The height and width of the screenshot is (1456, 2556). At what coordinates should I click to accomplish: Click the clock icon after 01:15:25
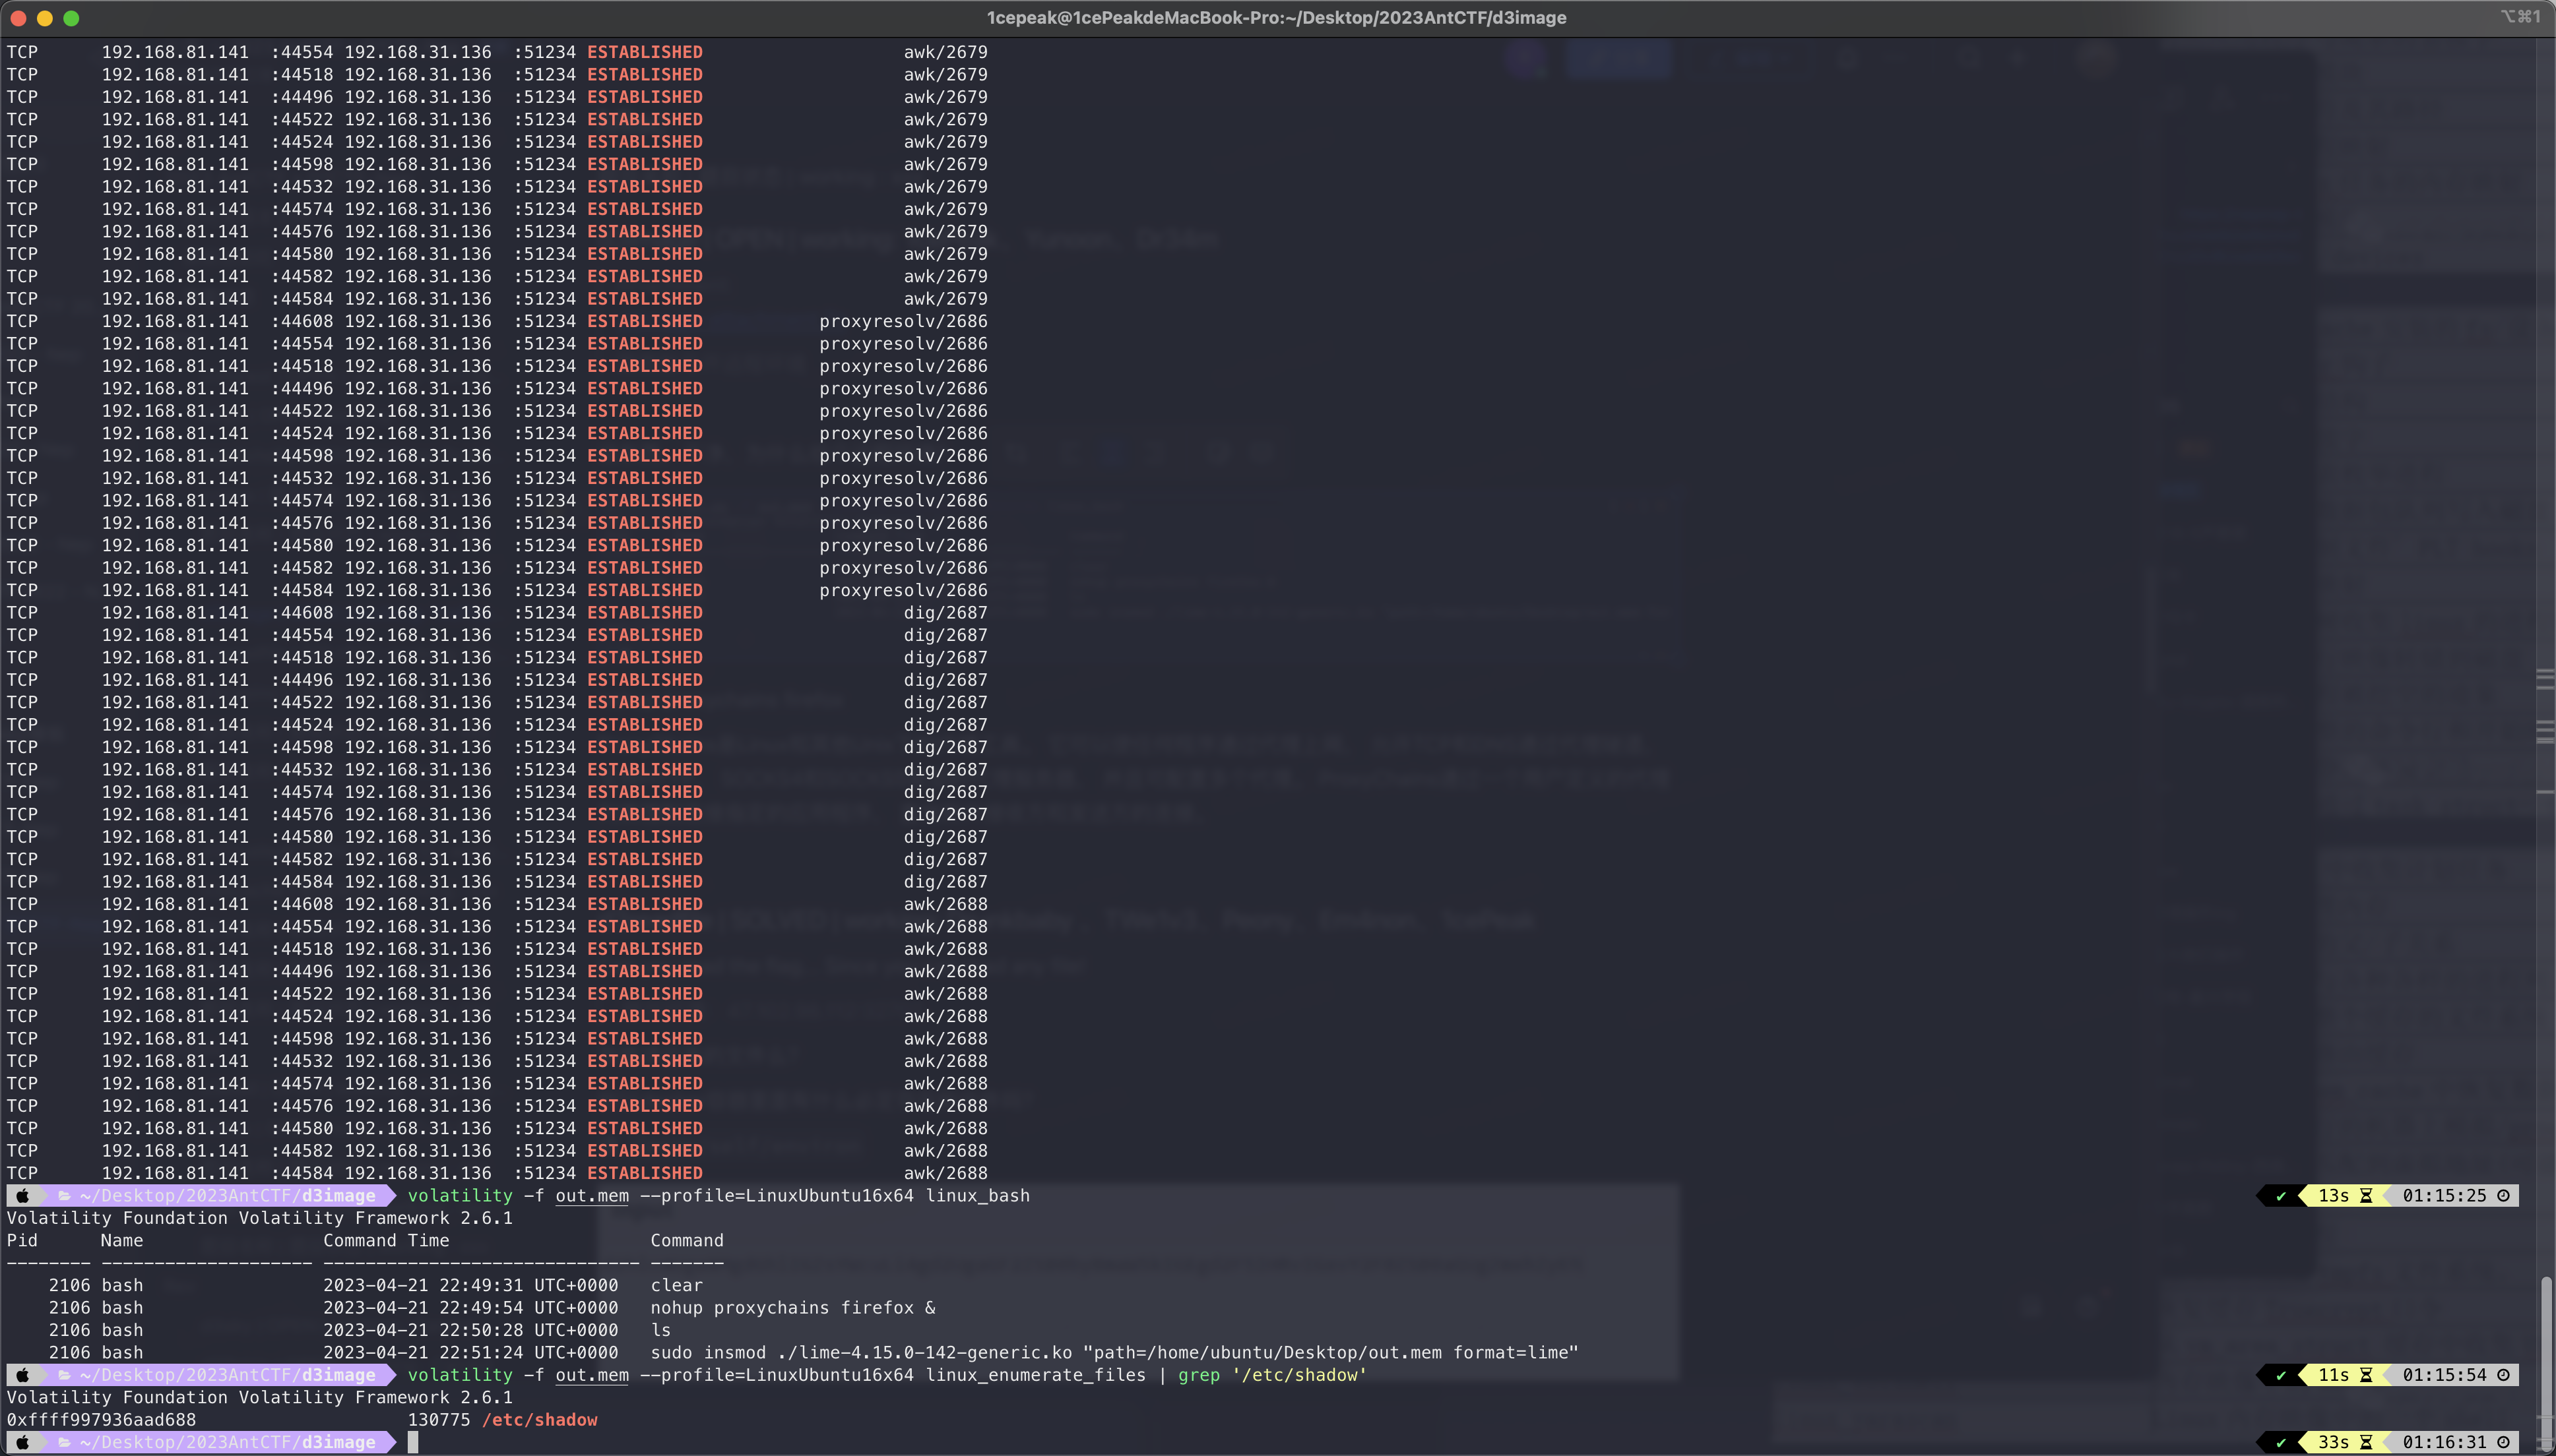[2503, 1196]
